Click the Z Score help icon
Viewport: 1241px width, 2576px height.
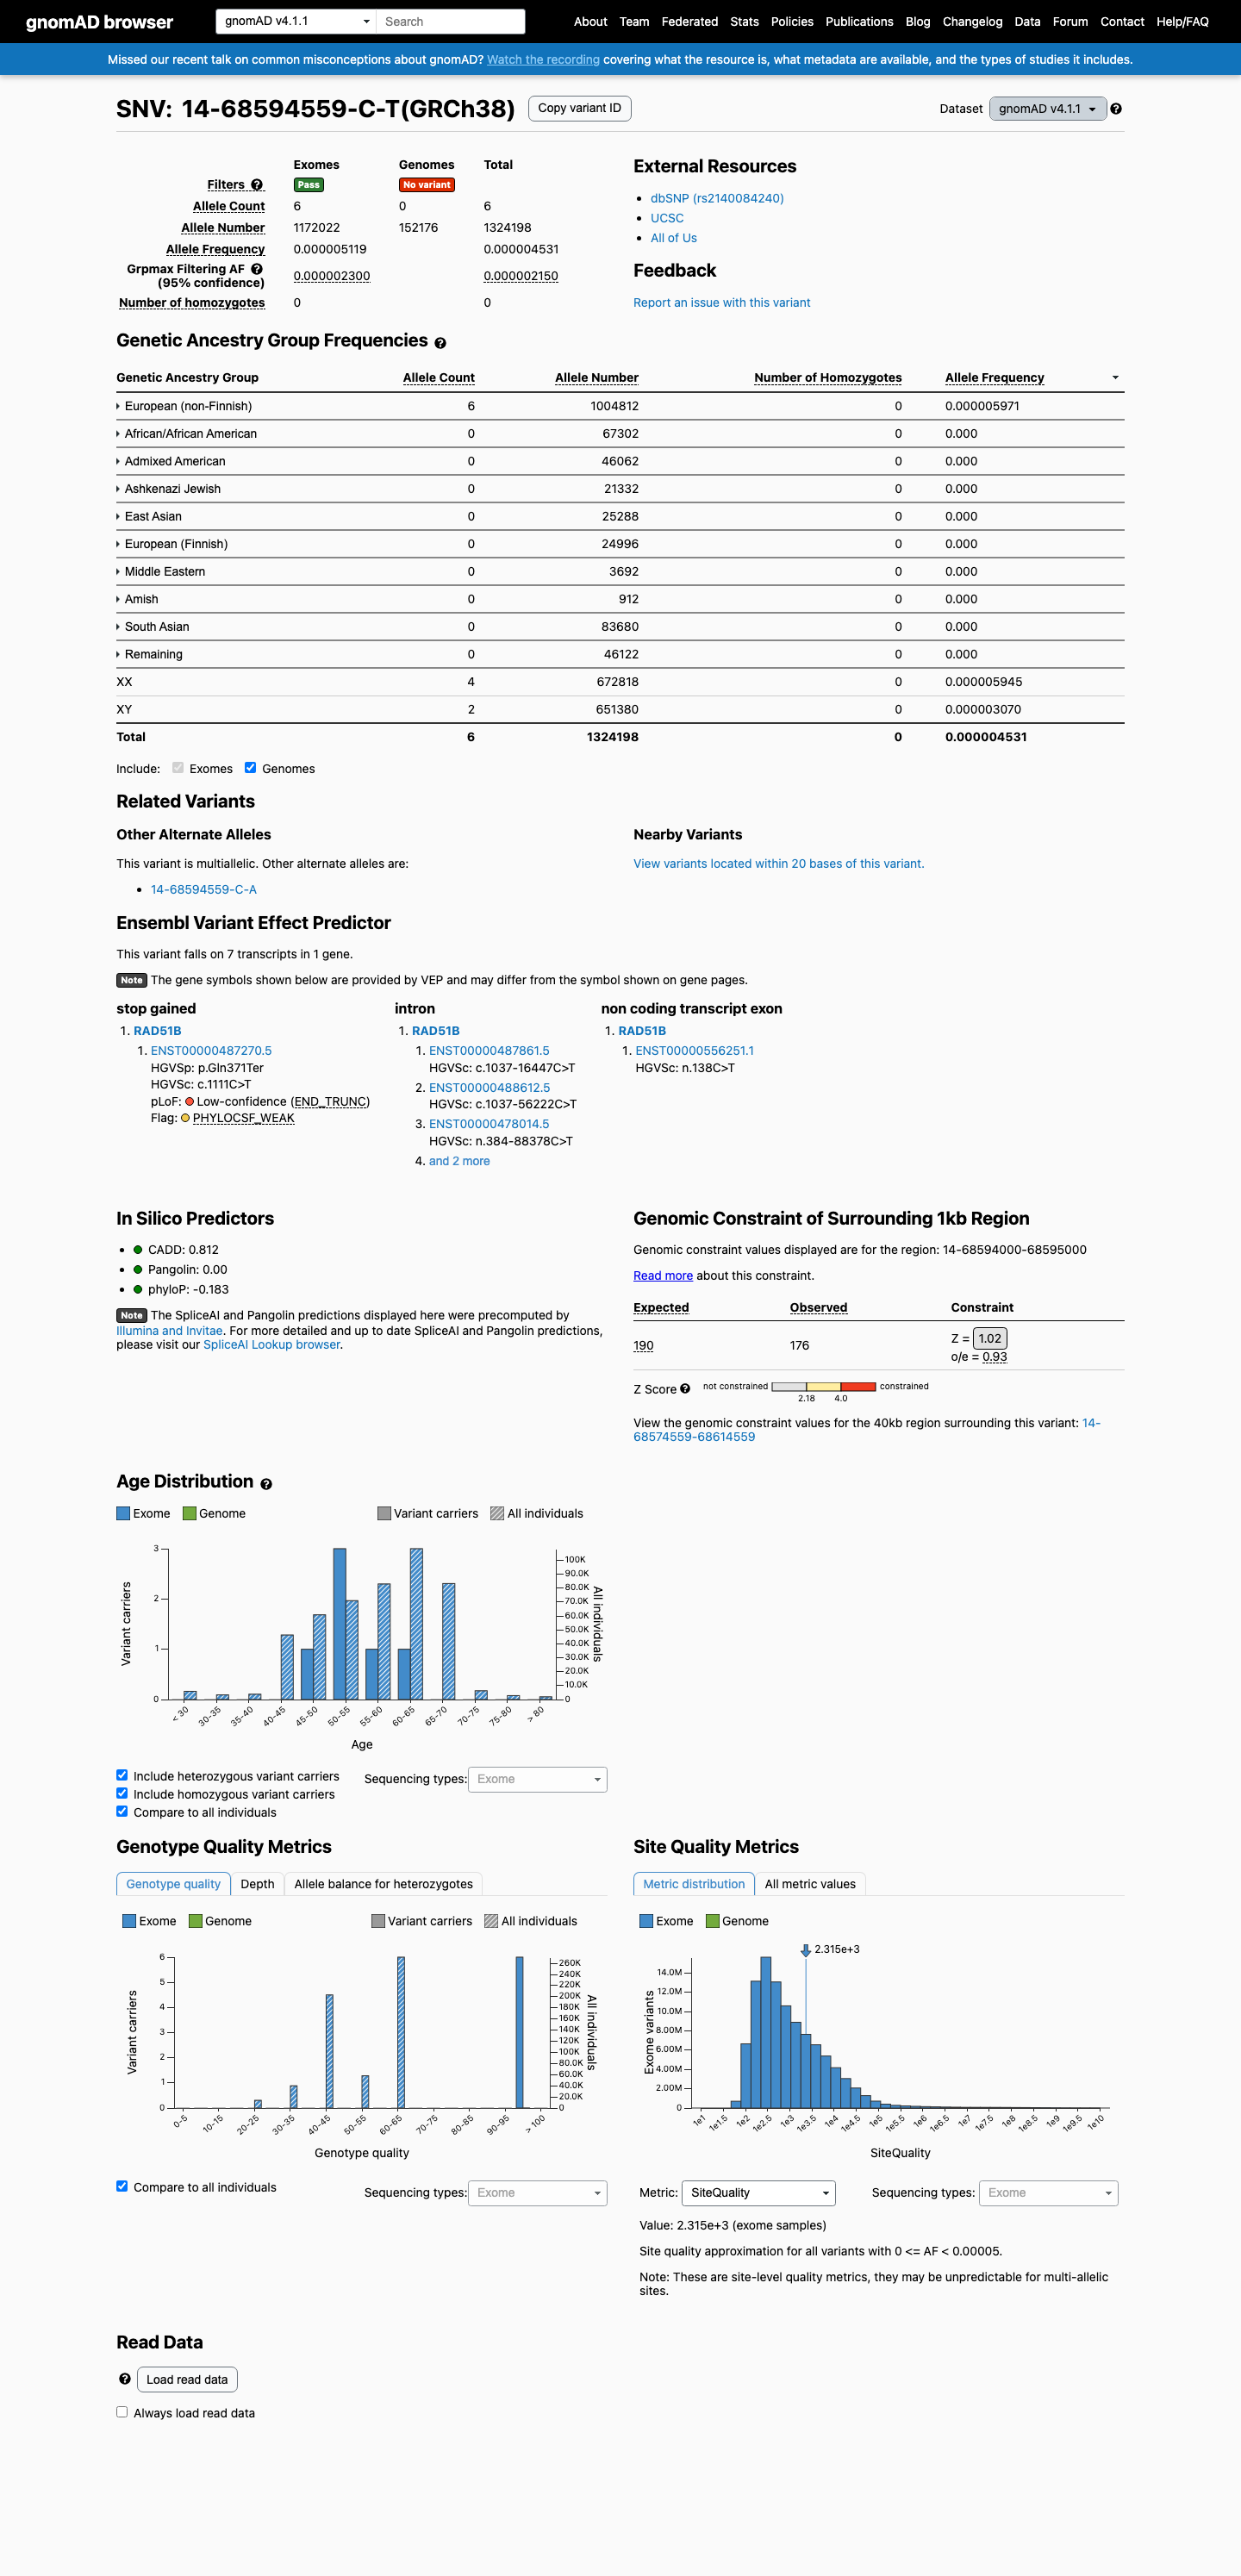click(685, 1389)
